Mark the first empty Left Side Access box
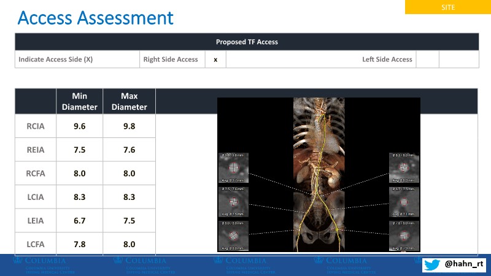 (x=428, y=59)
